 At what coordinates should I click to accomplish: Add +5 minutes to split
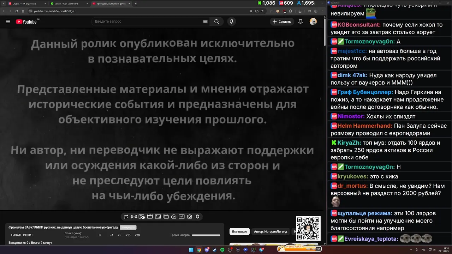coord(119,235)
